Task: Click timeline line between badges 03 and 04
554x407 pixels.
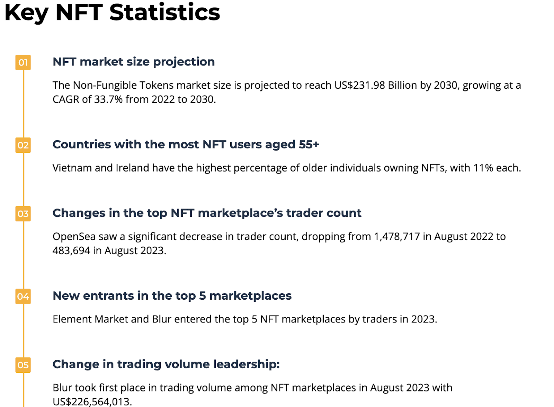Action: 24,255
